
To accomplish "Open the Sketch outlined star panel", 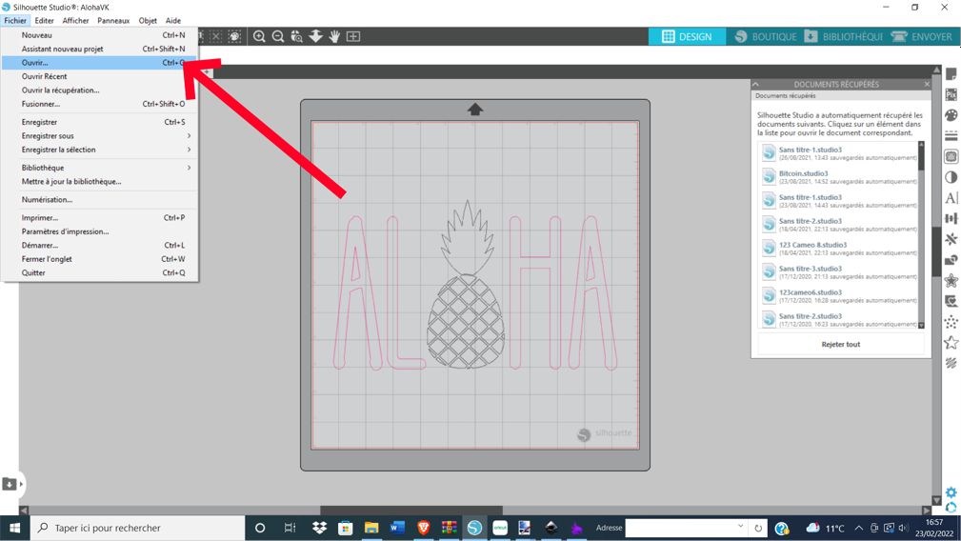I will tap(951, 343).
